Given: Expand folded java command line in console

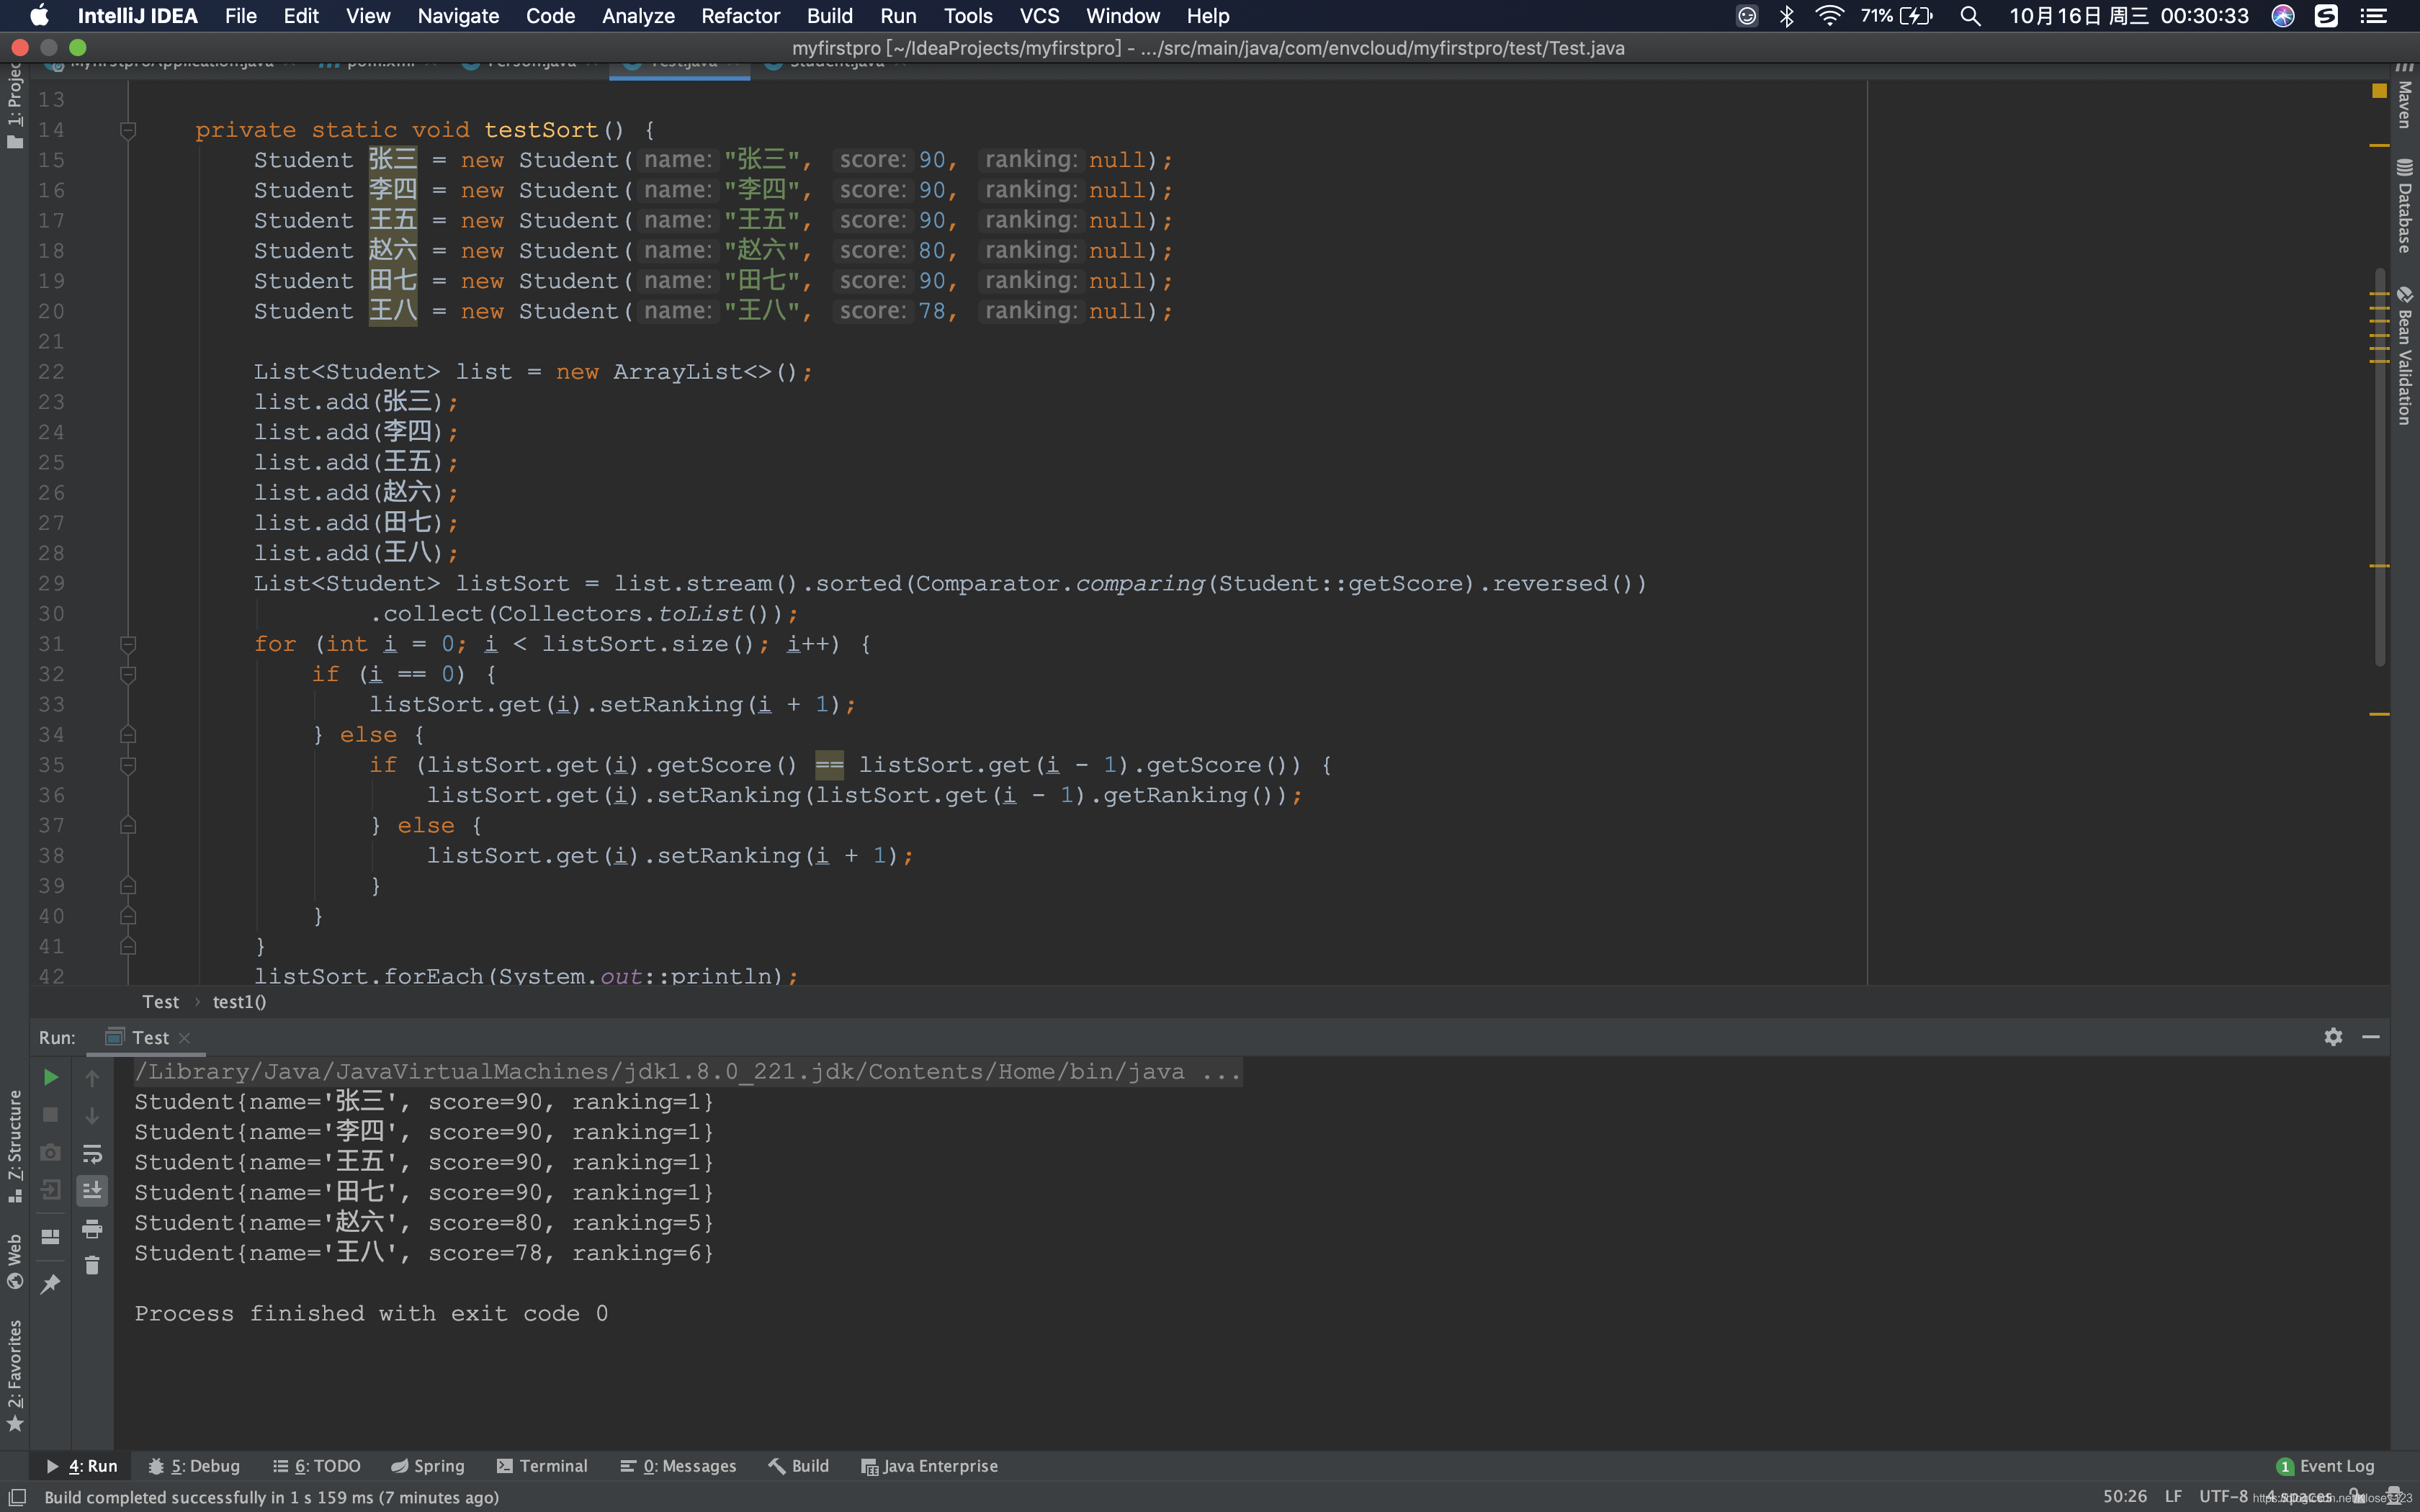Looking at the screenshot, I should [x=1221, y=1072].
